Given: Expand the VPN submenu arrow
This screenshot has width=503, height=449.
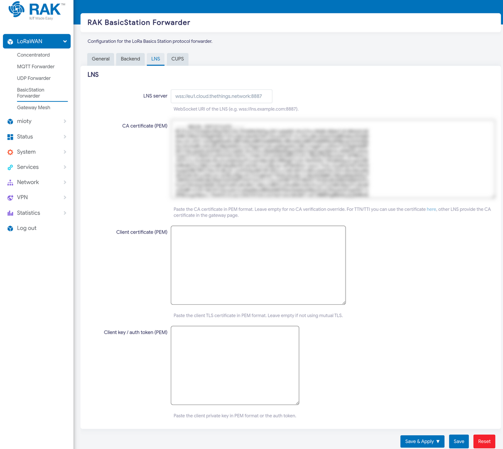Looking at the screenshot, I should click(x=65, y=197).
